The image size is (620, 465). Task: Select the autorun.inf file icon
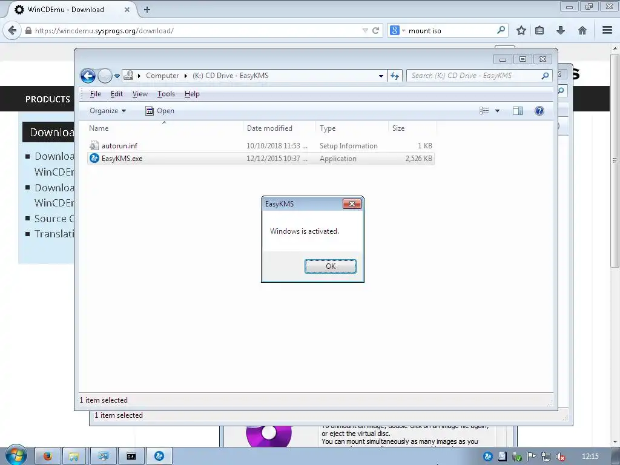pyautogui.click(x=94, y=145)
